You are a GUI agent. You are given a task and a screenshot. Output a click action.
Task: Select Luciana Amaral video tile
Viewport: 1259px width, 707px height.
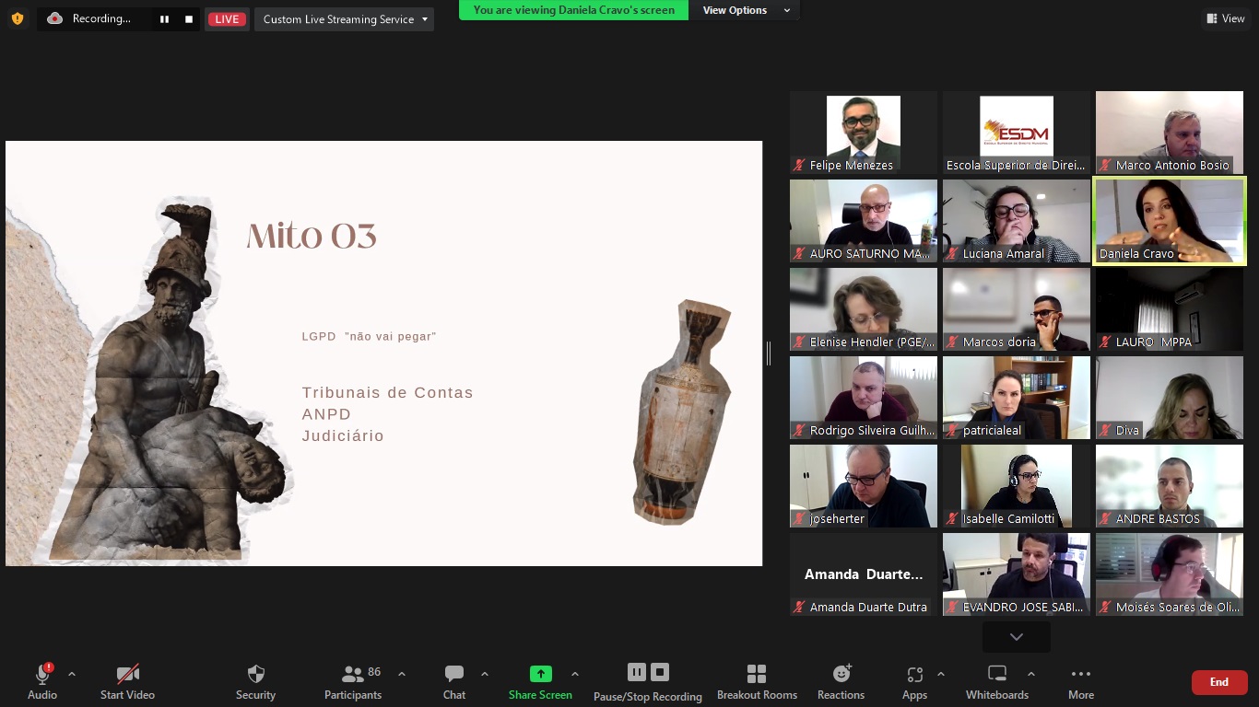1017,221
